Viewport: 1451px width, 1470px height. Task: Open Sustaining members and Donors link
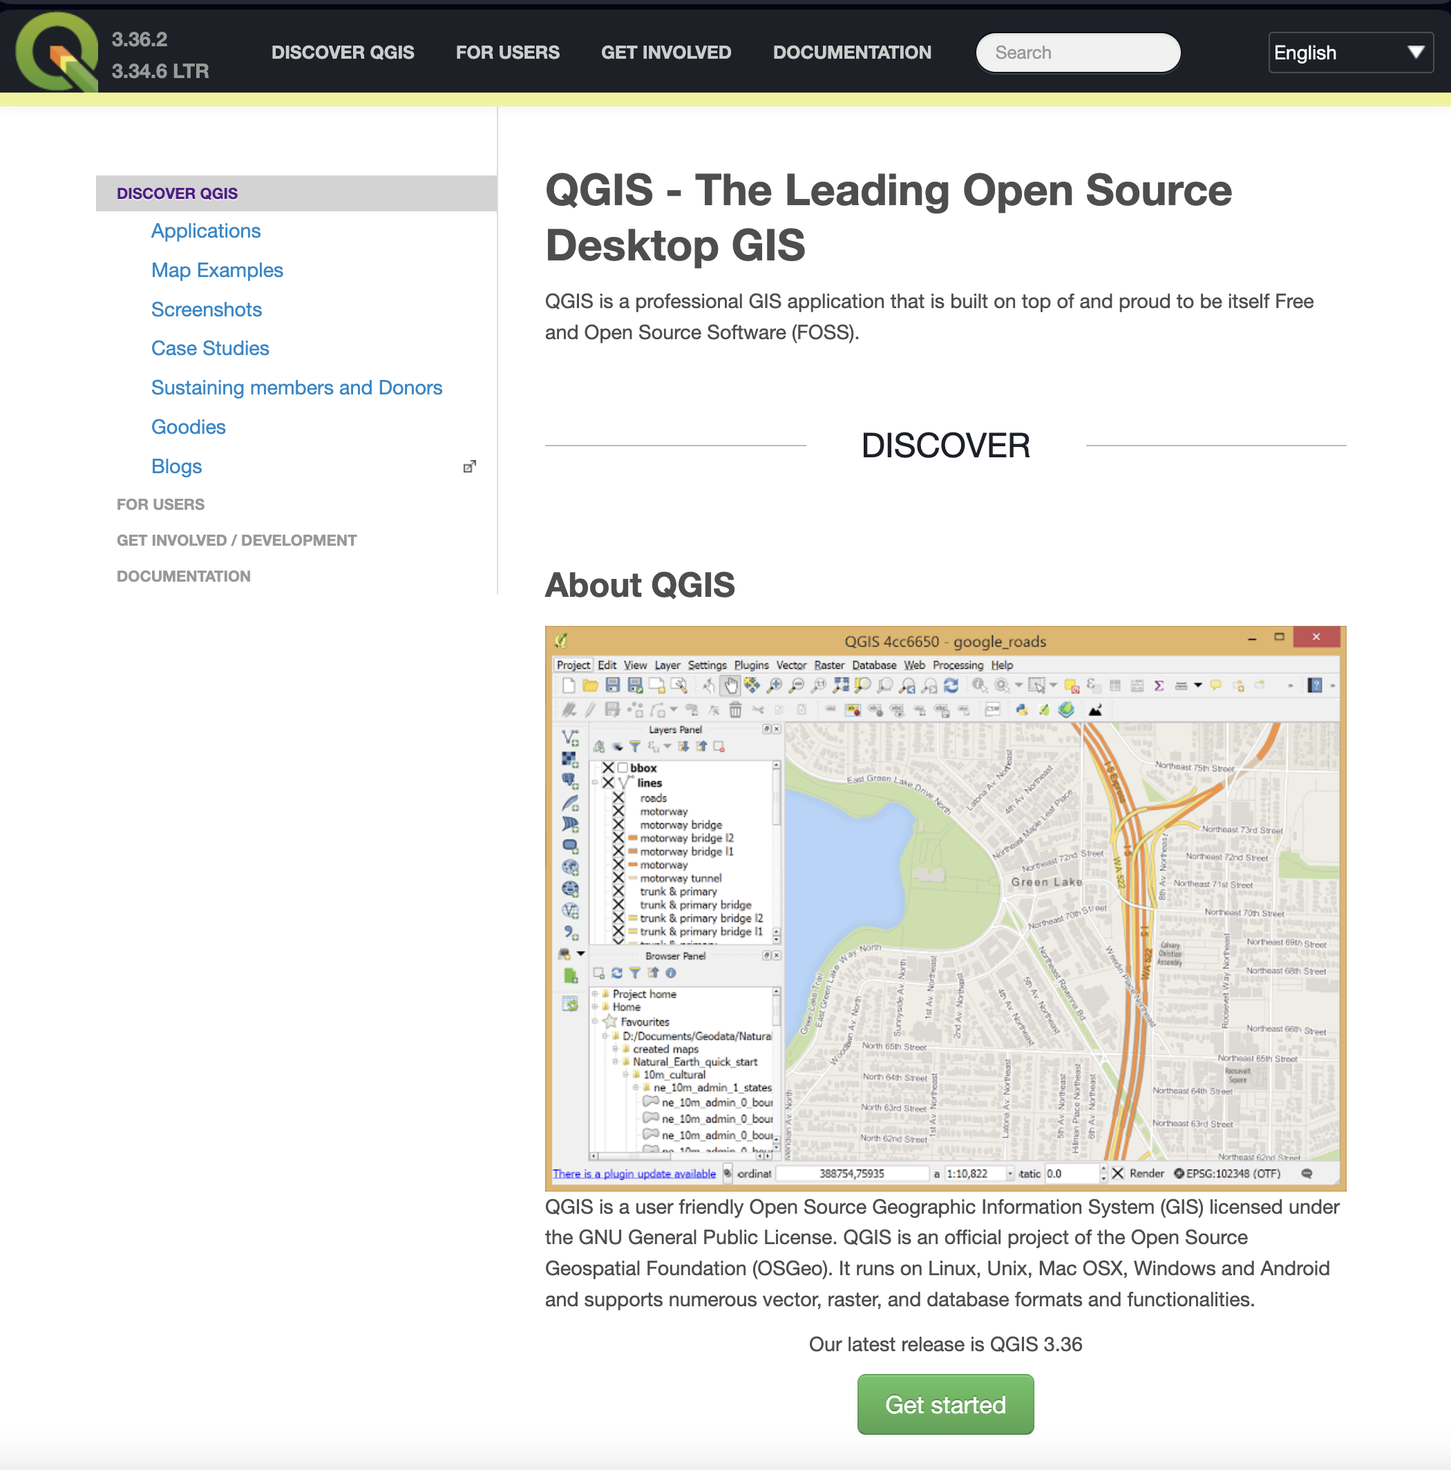point(296,388)
